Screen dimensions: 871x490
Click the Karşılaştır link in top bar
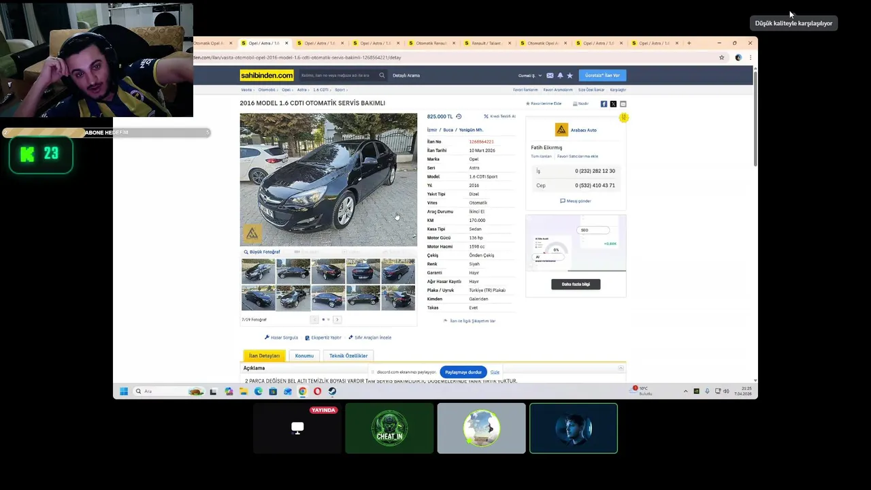coord(618,90)
